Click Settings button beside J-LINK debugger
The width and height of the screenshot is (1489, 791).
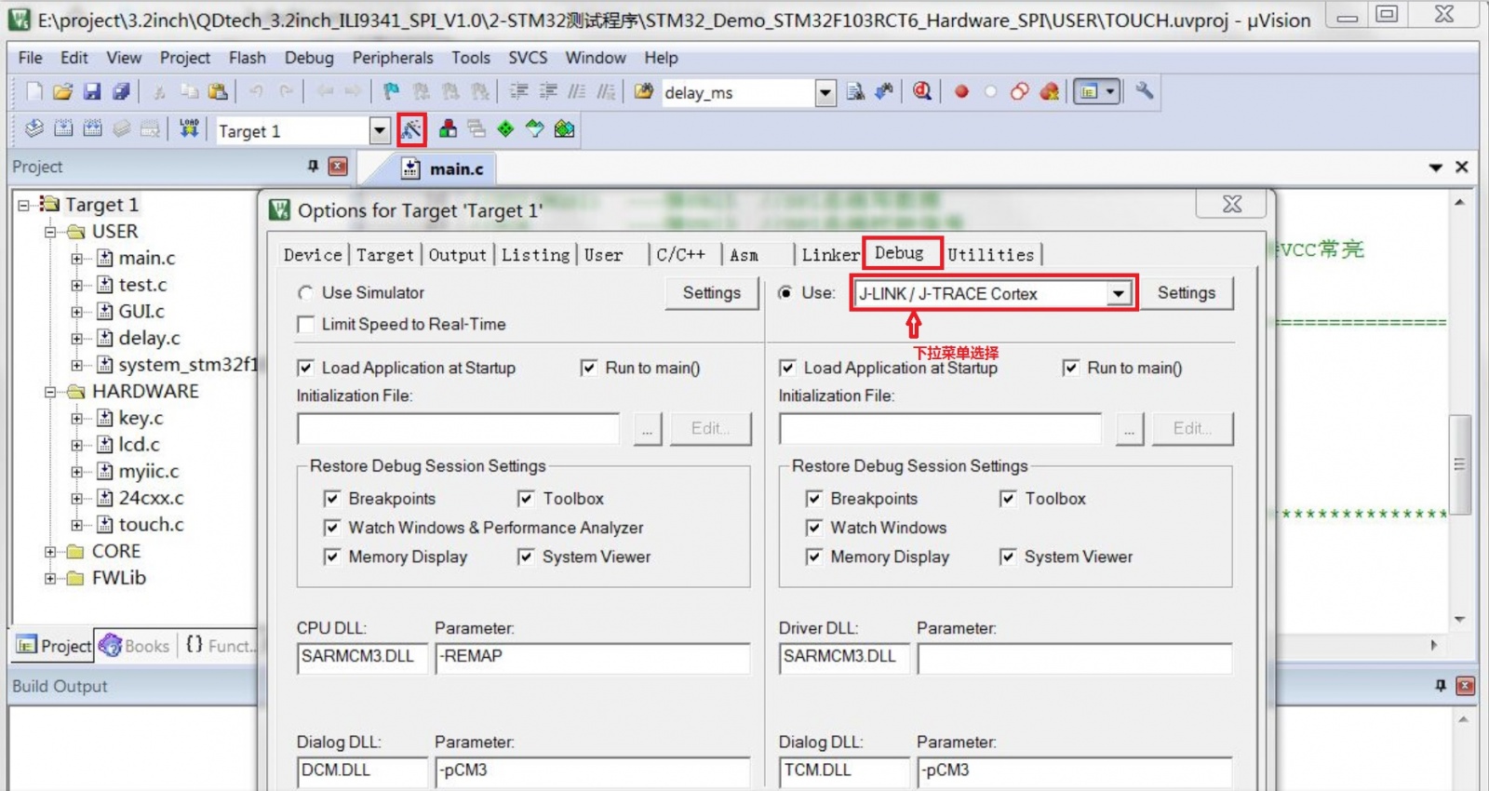[x=1186, y=293]
